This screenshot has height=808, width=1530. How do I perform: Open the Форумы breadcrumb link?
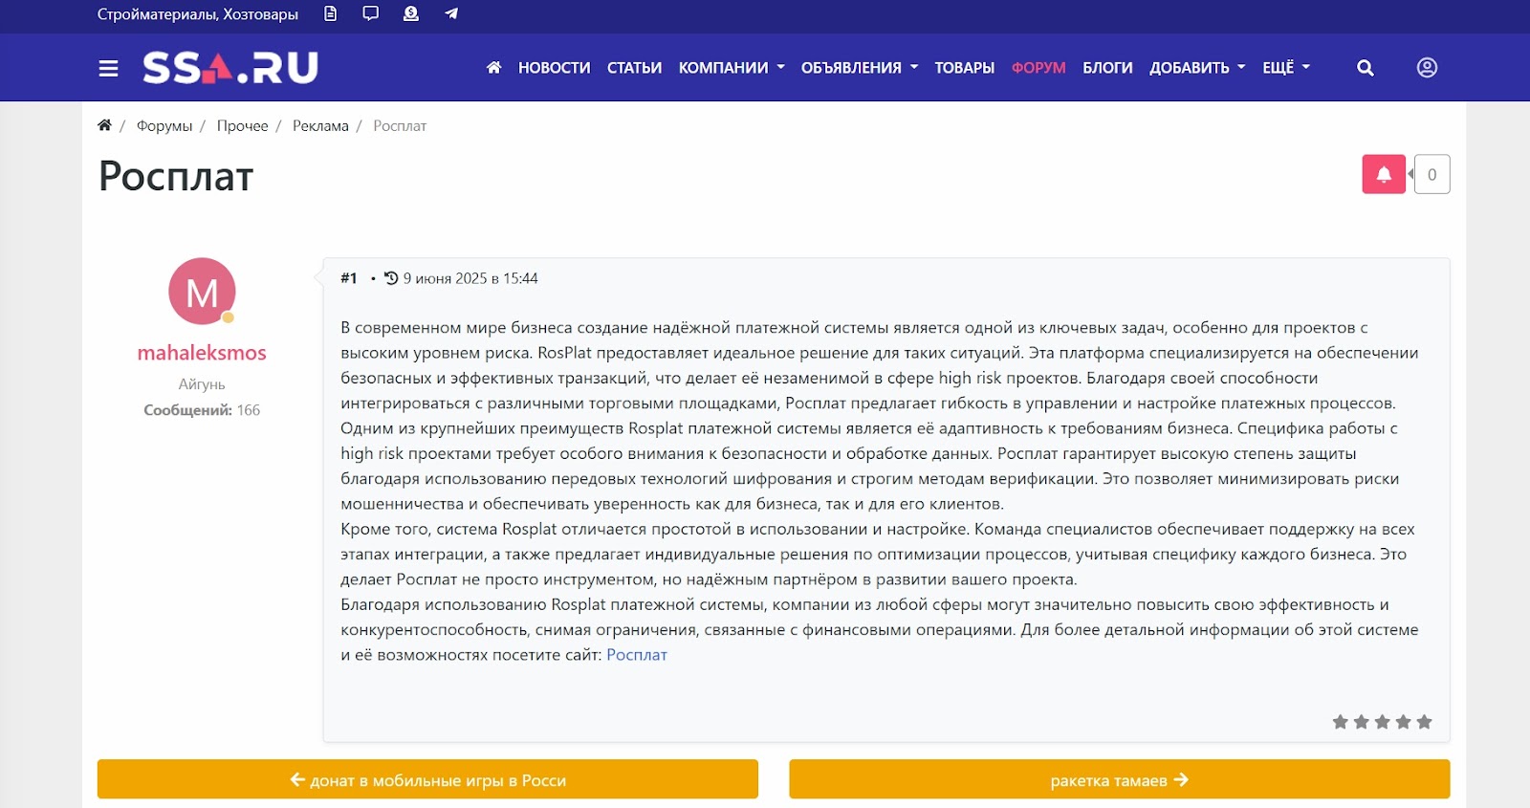(x=164, y=125)
